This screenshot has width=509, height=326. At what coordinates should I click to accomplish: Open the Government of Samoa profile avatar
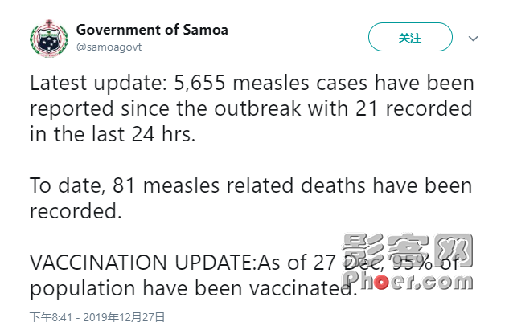49,39
